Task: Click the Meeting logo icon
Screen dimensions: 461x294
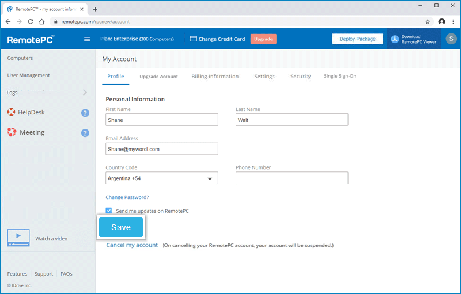Action: (x=12, y=132)
